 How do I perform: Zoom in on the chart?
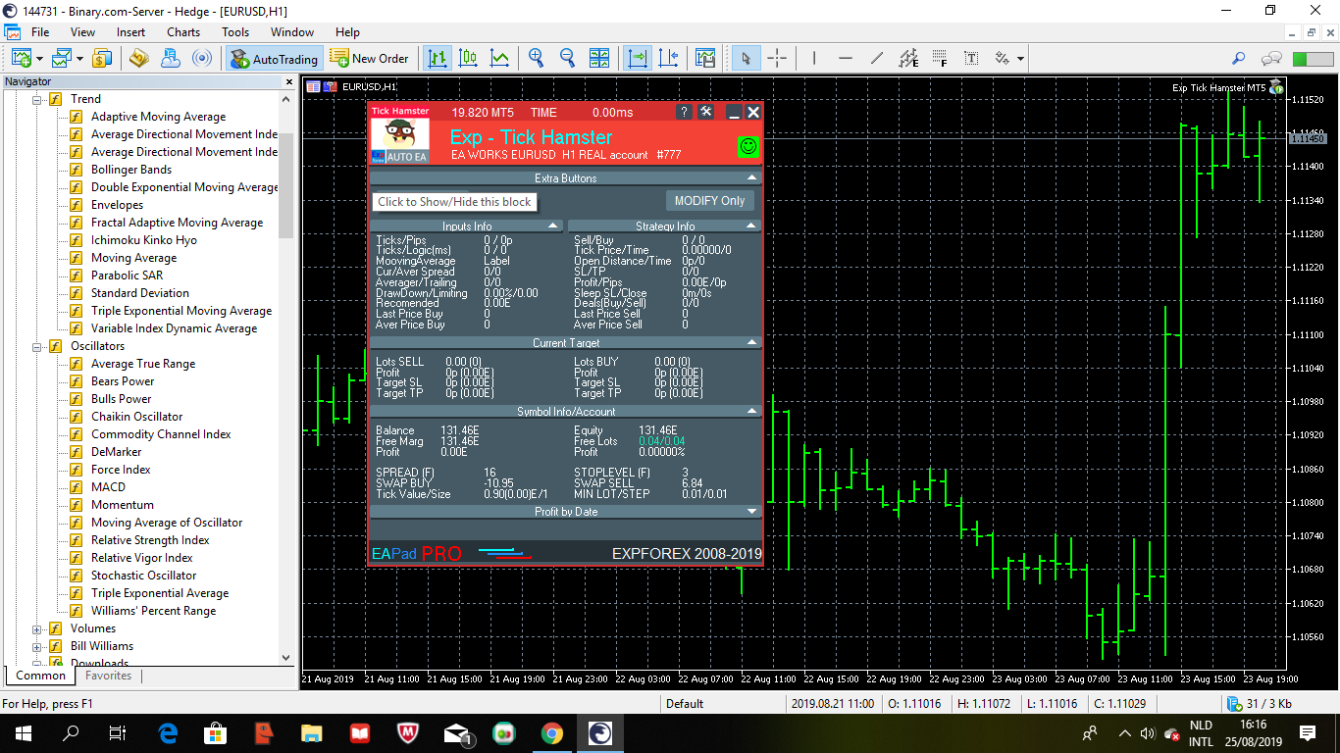pyautogui.click(x=536, y=59)
